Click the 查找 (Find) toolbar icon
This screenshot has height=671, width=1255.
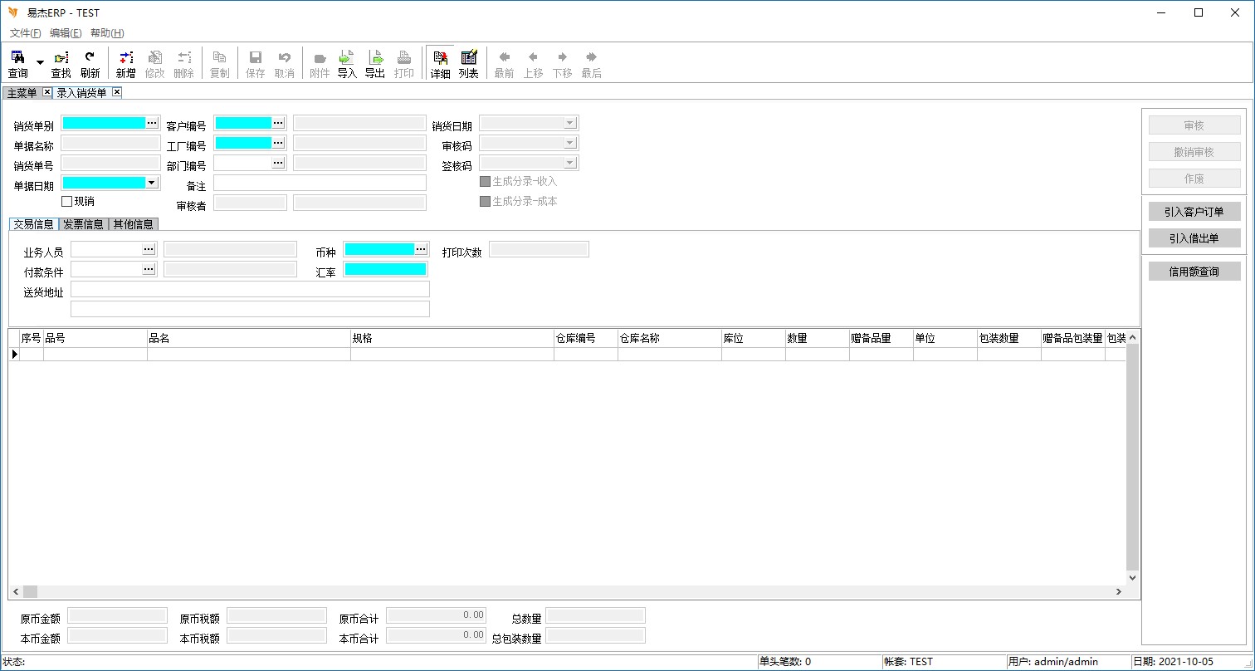(x=61, y=63)
